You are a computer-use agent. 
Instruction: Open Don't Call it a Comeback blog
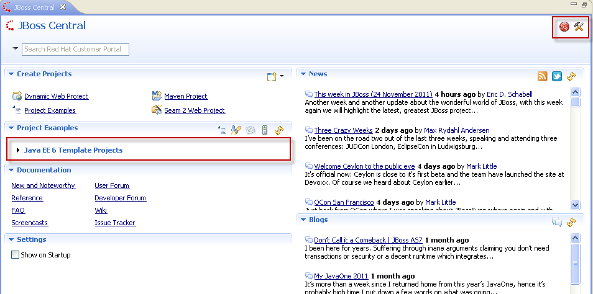pos(369,240)
